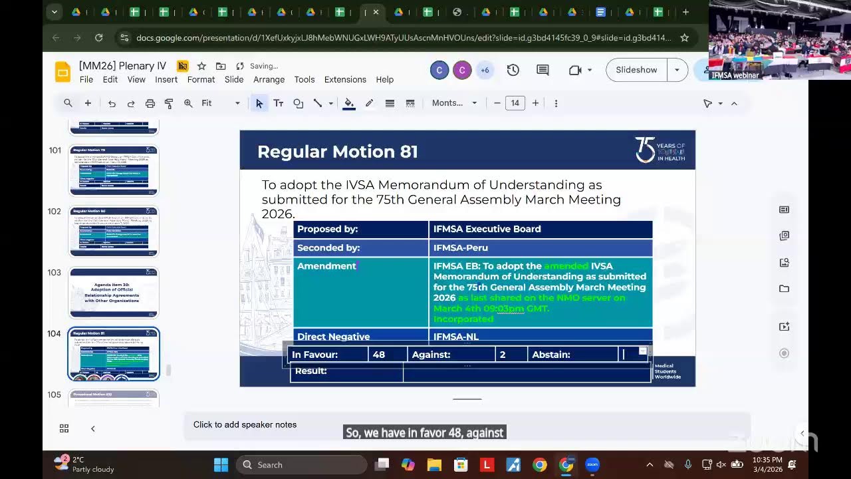Undo the last action
The height and width of the screenshot is (479, 851).
pos(112,103)
